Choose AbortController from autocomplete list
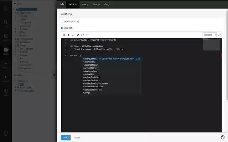228x142 pixels. [112, 59]
